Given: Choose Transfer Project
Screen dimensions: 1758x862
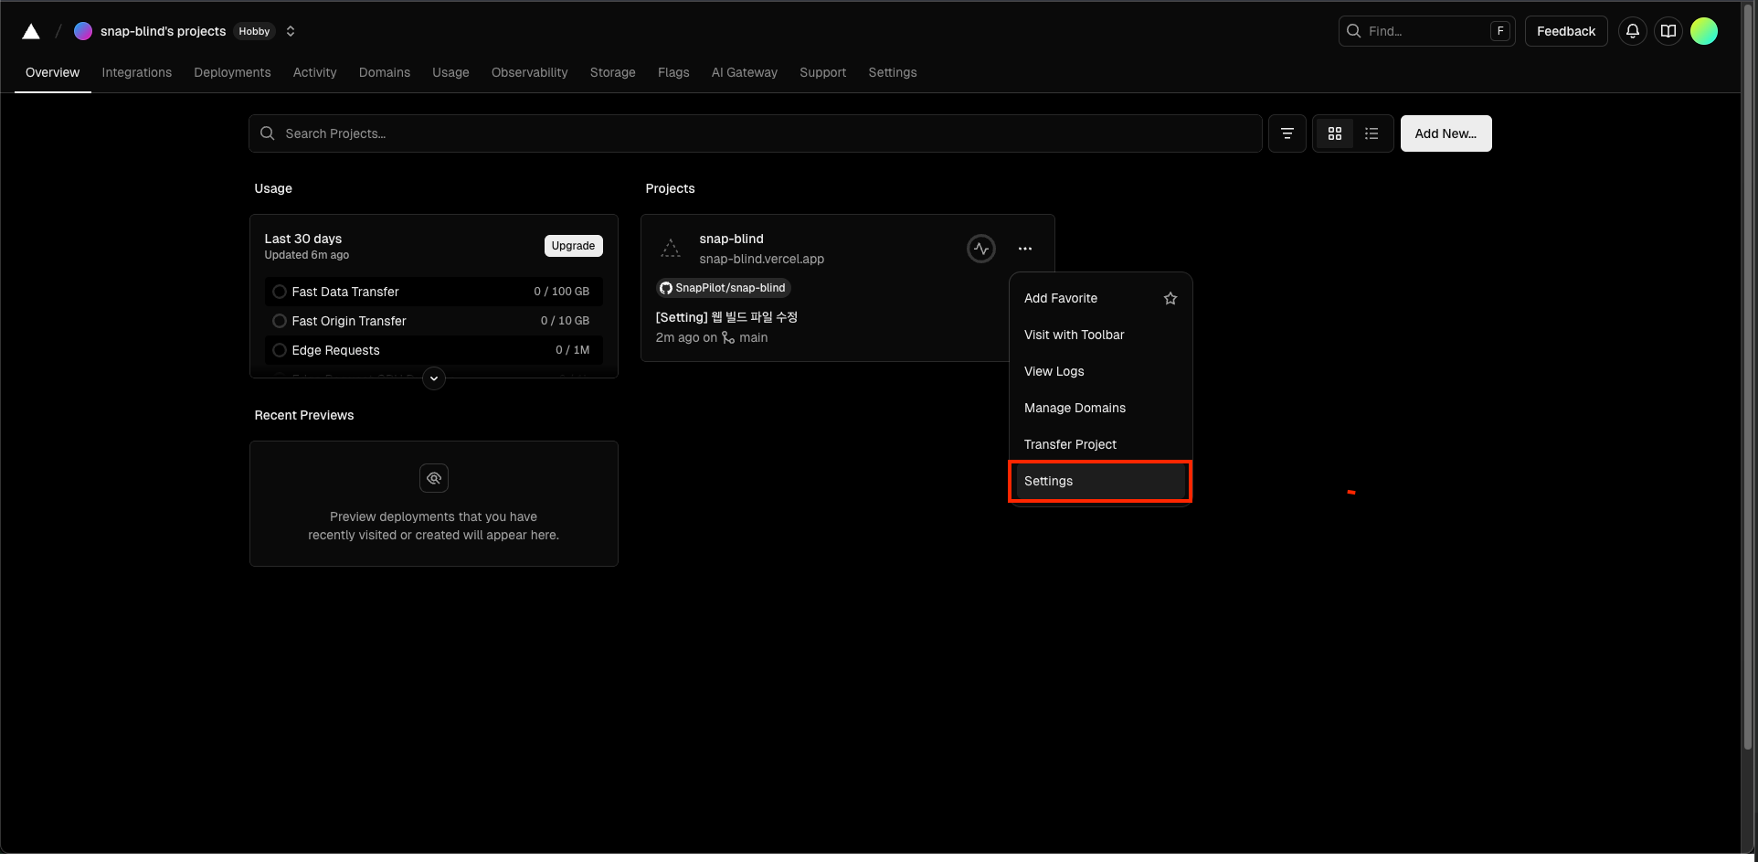Looking at the screenshot, I should [x=1100, y=444].
